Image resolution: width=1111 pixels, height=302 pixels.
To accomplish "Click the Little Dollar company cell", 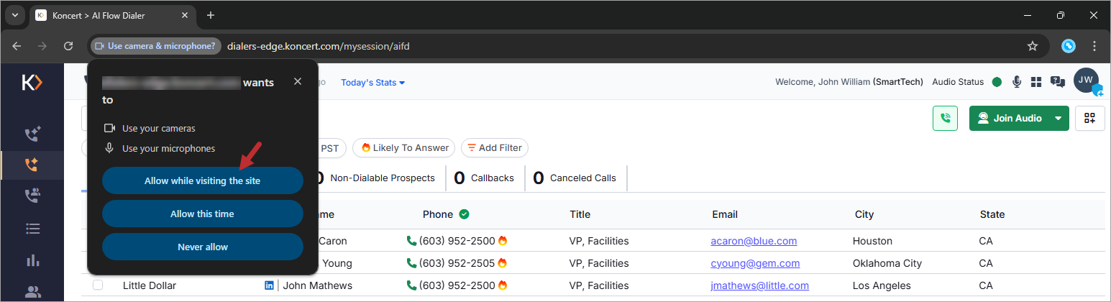I will coord(150,285).
